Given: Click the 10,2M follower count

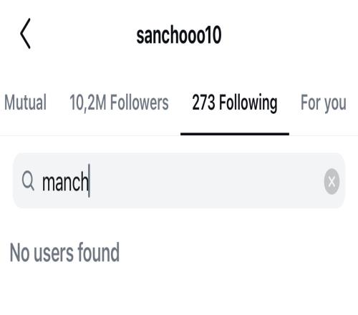Looking at the screenshot, I should coord(87,103).
